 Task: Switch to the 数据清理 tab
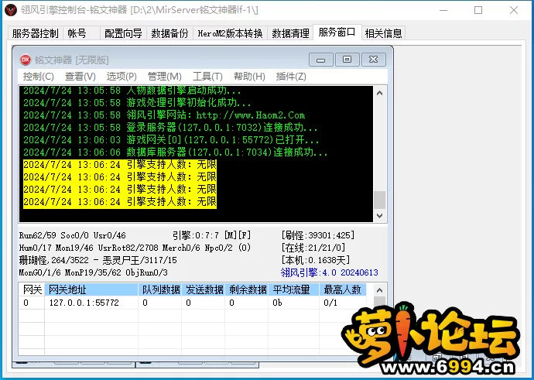(x=290, y=33)
